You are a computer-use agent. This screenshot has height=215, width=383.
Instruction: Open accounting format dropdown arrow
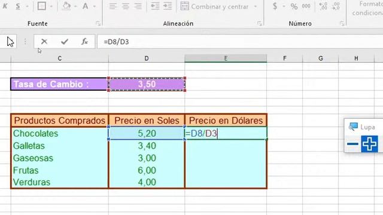coord(284,6)
